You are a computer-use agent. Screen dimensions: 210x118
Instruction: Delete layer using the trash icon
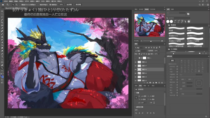tap(162, 83)
